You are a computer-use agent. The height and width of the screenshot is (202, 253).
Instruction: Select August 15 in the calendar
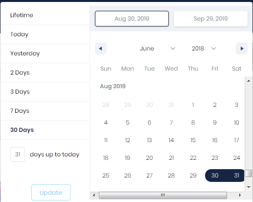click(193, 140)
